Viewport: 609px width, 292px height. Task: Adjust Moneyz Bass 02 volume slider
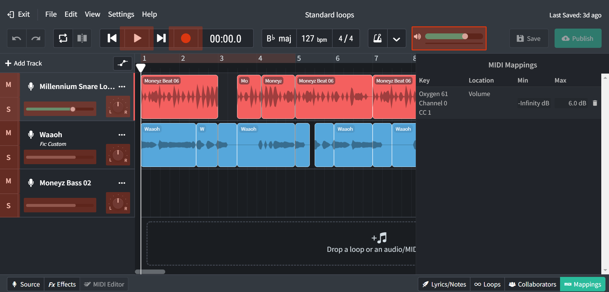pos(60,205)
